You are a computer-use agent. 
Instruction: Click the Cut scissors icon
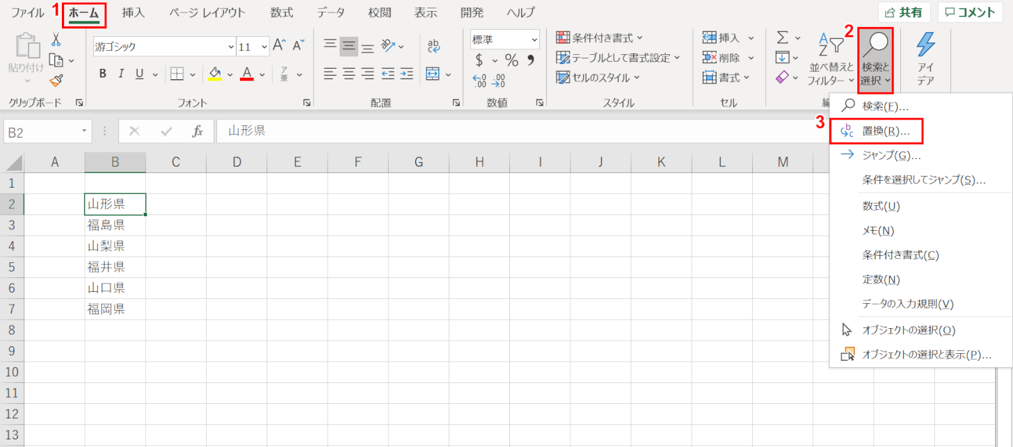click(x=56, y=40)
